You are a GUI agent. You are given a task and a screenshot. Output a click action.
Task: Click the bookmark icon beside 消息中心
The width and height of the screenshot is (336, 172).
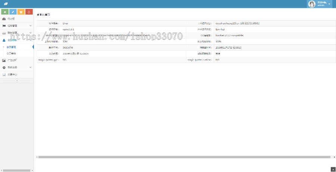tap(4, 75)
